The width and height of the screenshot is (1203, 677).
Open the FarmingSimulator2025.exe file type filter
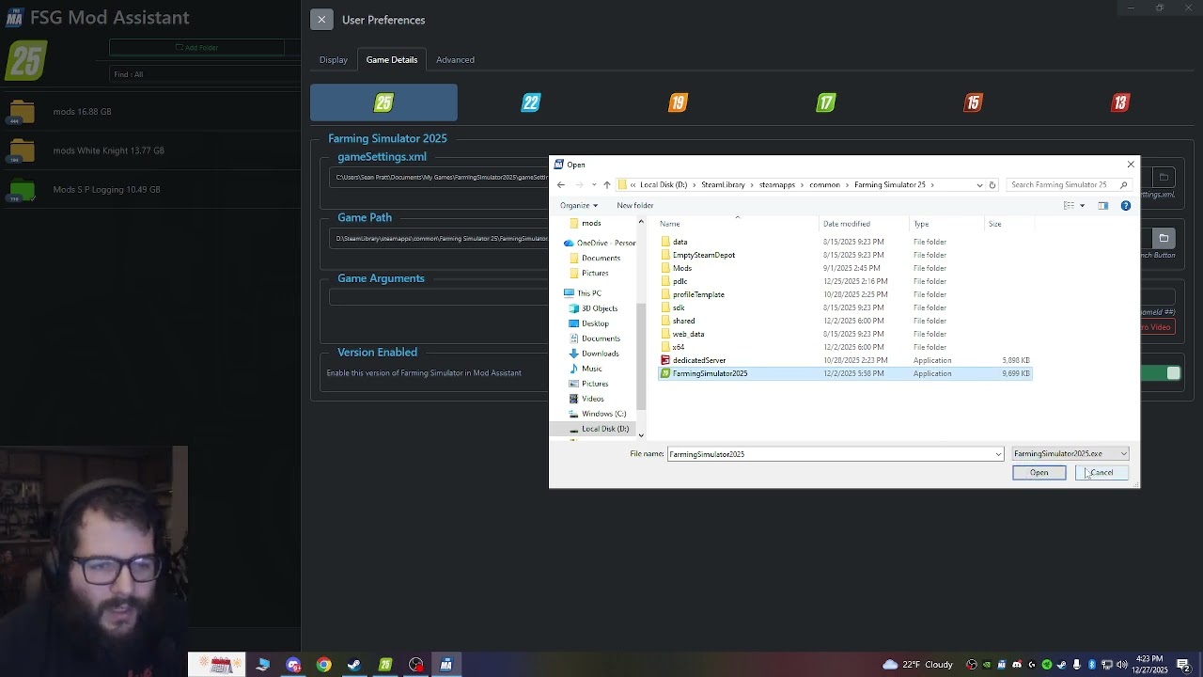click(x=1070, y=454)
